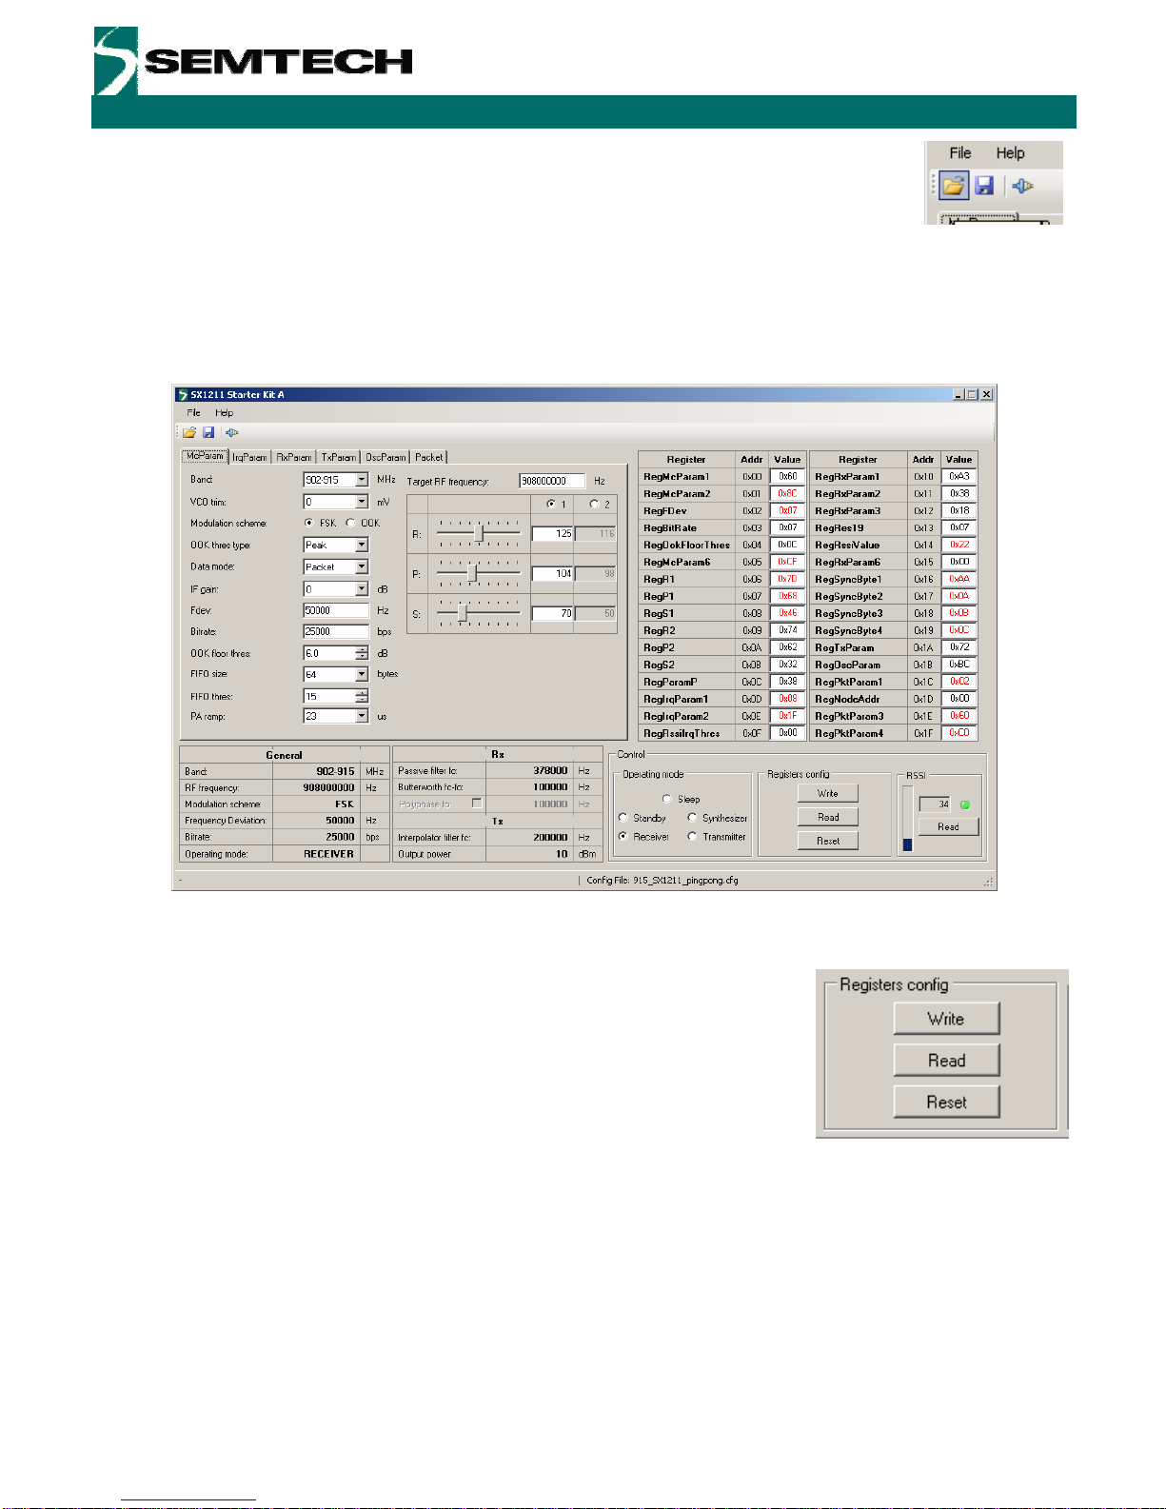
Task: Click the S value field showing 70
Action: point(552,613)
